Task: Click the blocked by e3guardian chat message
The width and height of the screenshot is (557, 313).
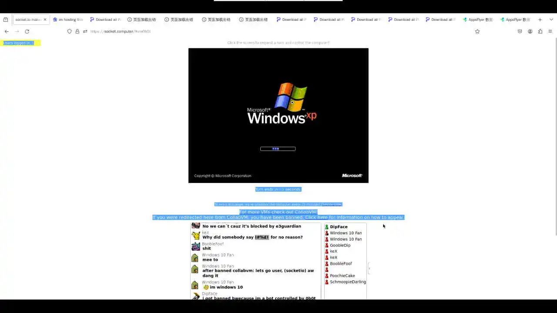Action: pos(252,226)
